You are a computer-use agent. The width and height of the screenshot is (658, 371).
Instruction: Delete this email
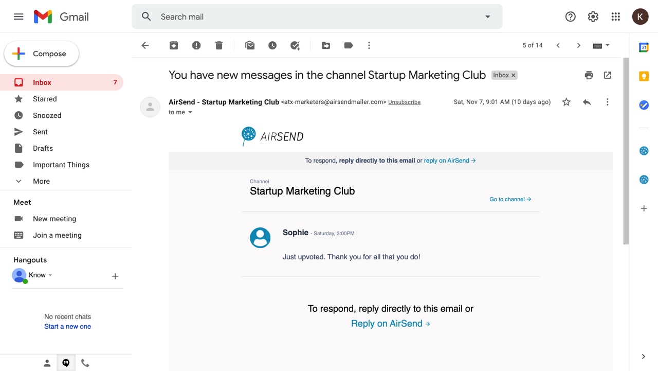click(x=219, y=45)
